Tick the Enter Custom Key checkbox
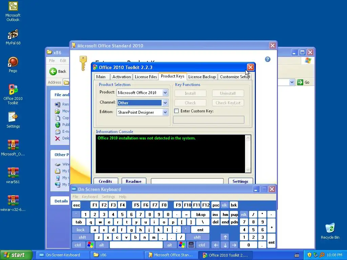This screenshot has height=260, width=347. click(176, 111)
